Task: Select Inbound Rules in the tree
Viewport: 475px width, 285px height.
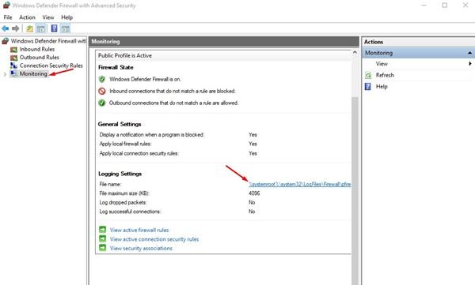Action: coord(37,49)
